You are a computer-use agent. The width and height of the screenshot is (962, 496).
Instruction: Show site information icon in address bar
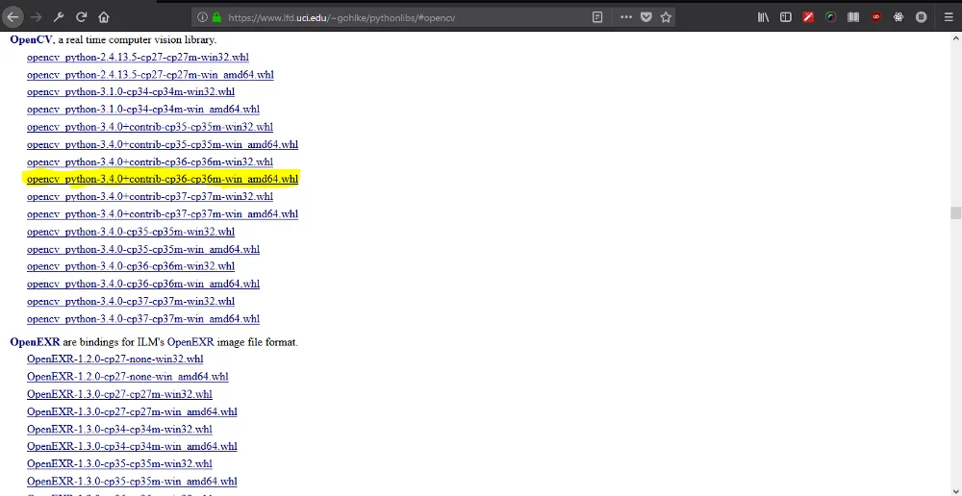(202, 17)
